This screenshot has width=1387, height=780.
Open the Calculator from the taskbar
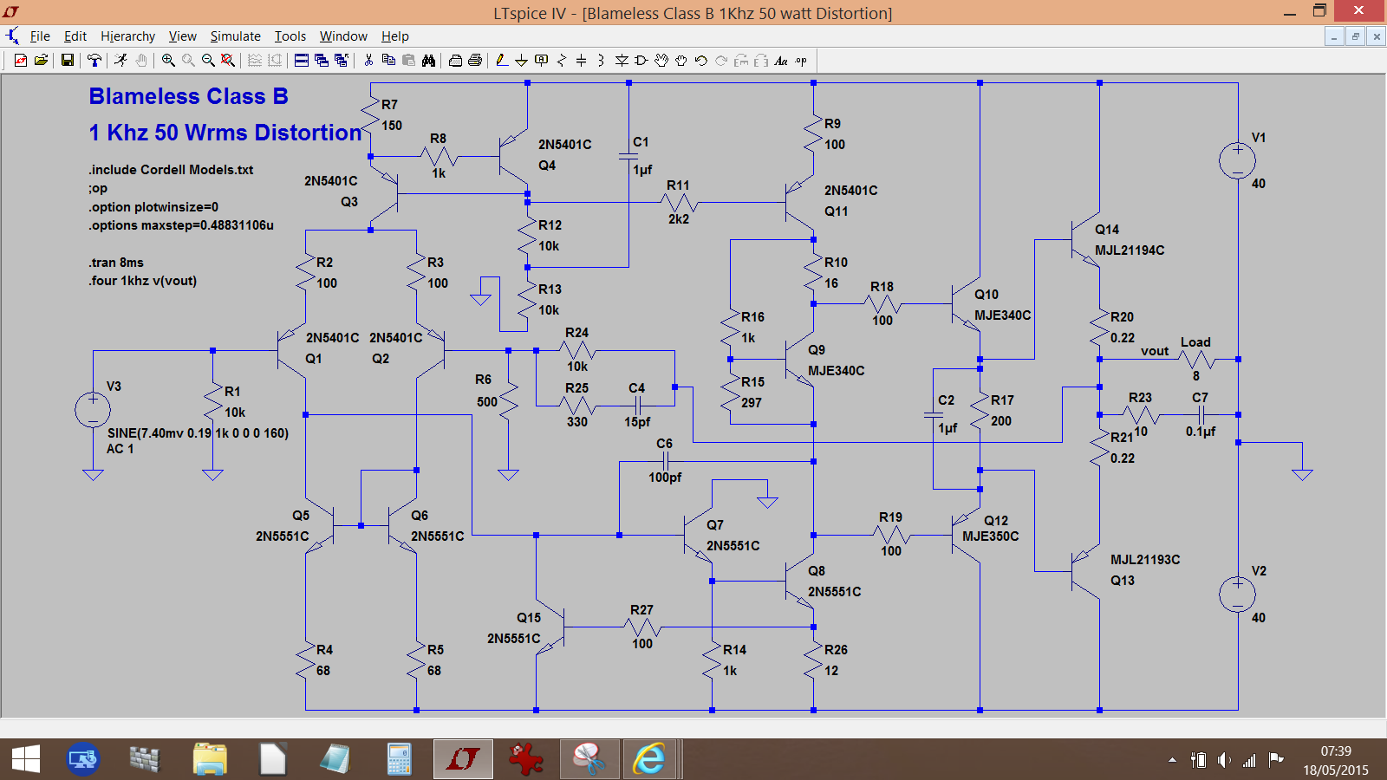399,760
